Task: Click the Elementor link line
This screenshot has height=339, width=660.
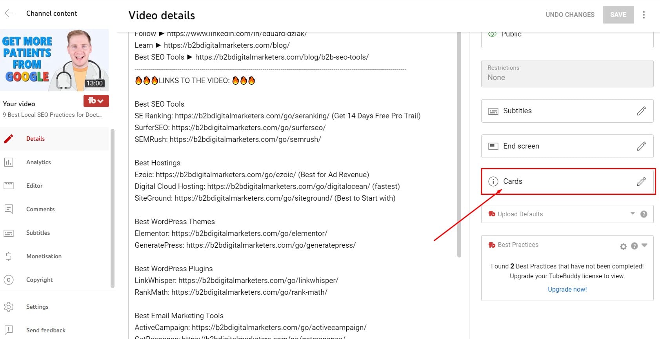Action: [231, 234]
